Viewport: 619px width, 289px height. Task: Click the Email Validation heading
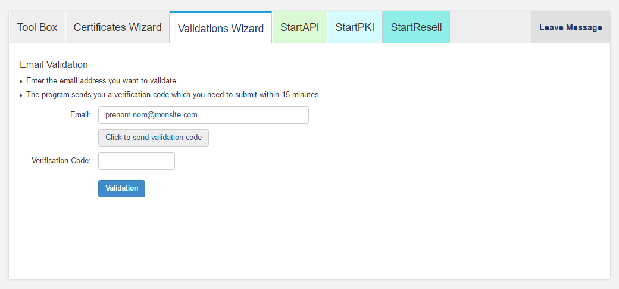(x=54, y=64)
